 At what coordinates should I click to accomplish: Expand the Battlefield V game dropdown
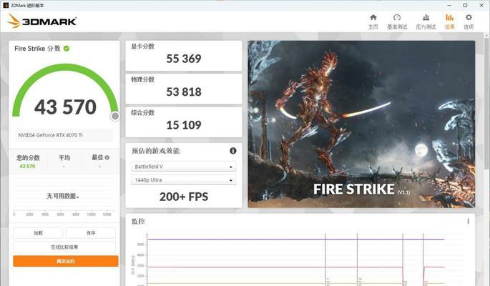point(183,167)
